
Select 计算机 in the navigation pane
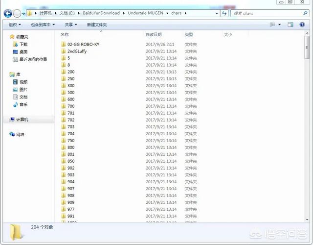(x=22, y=120)
